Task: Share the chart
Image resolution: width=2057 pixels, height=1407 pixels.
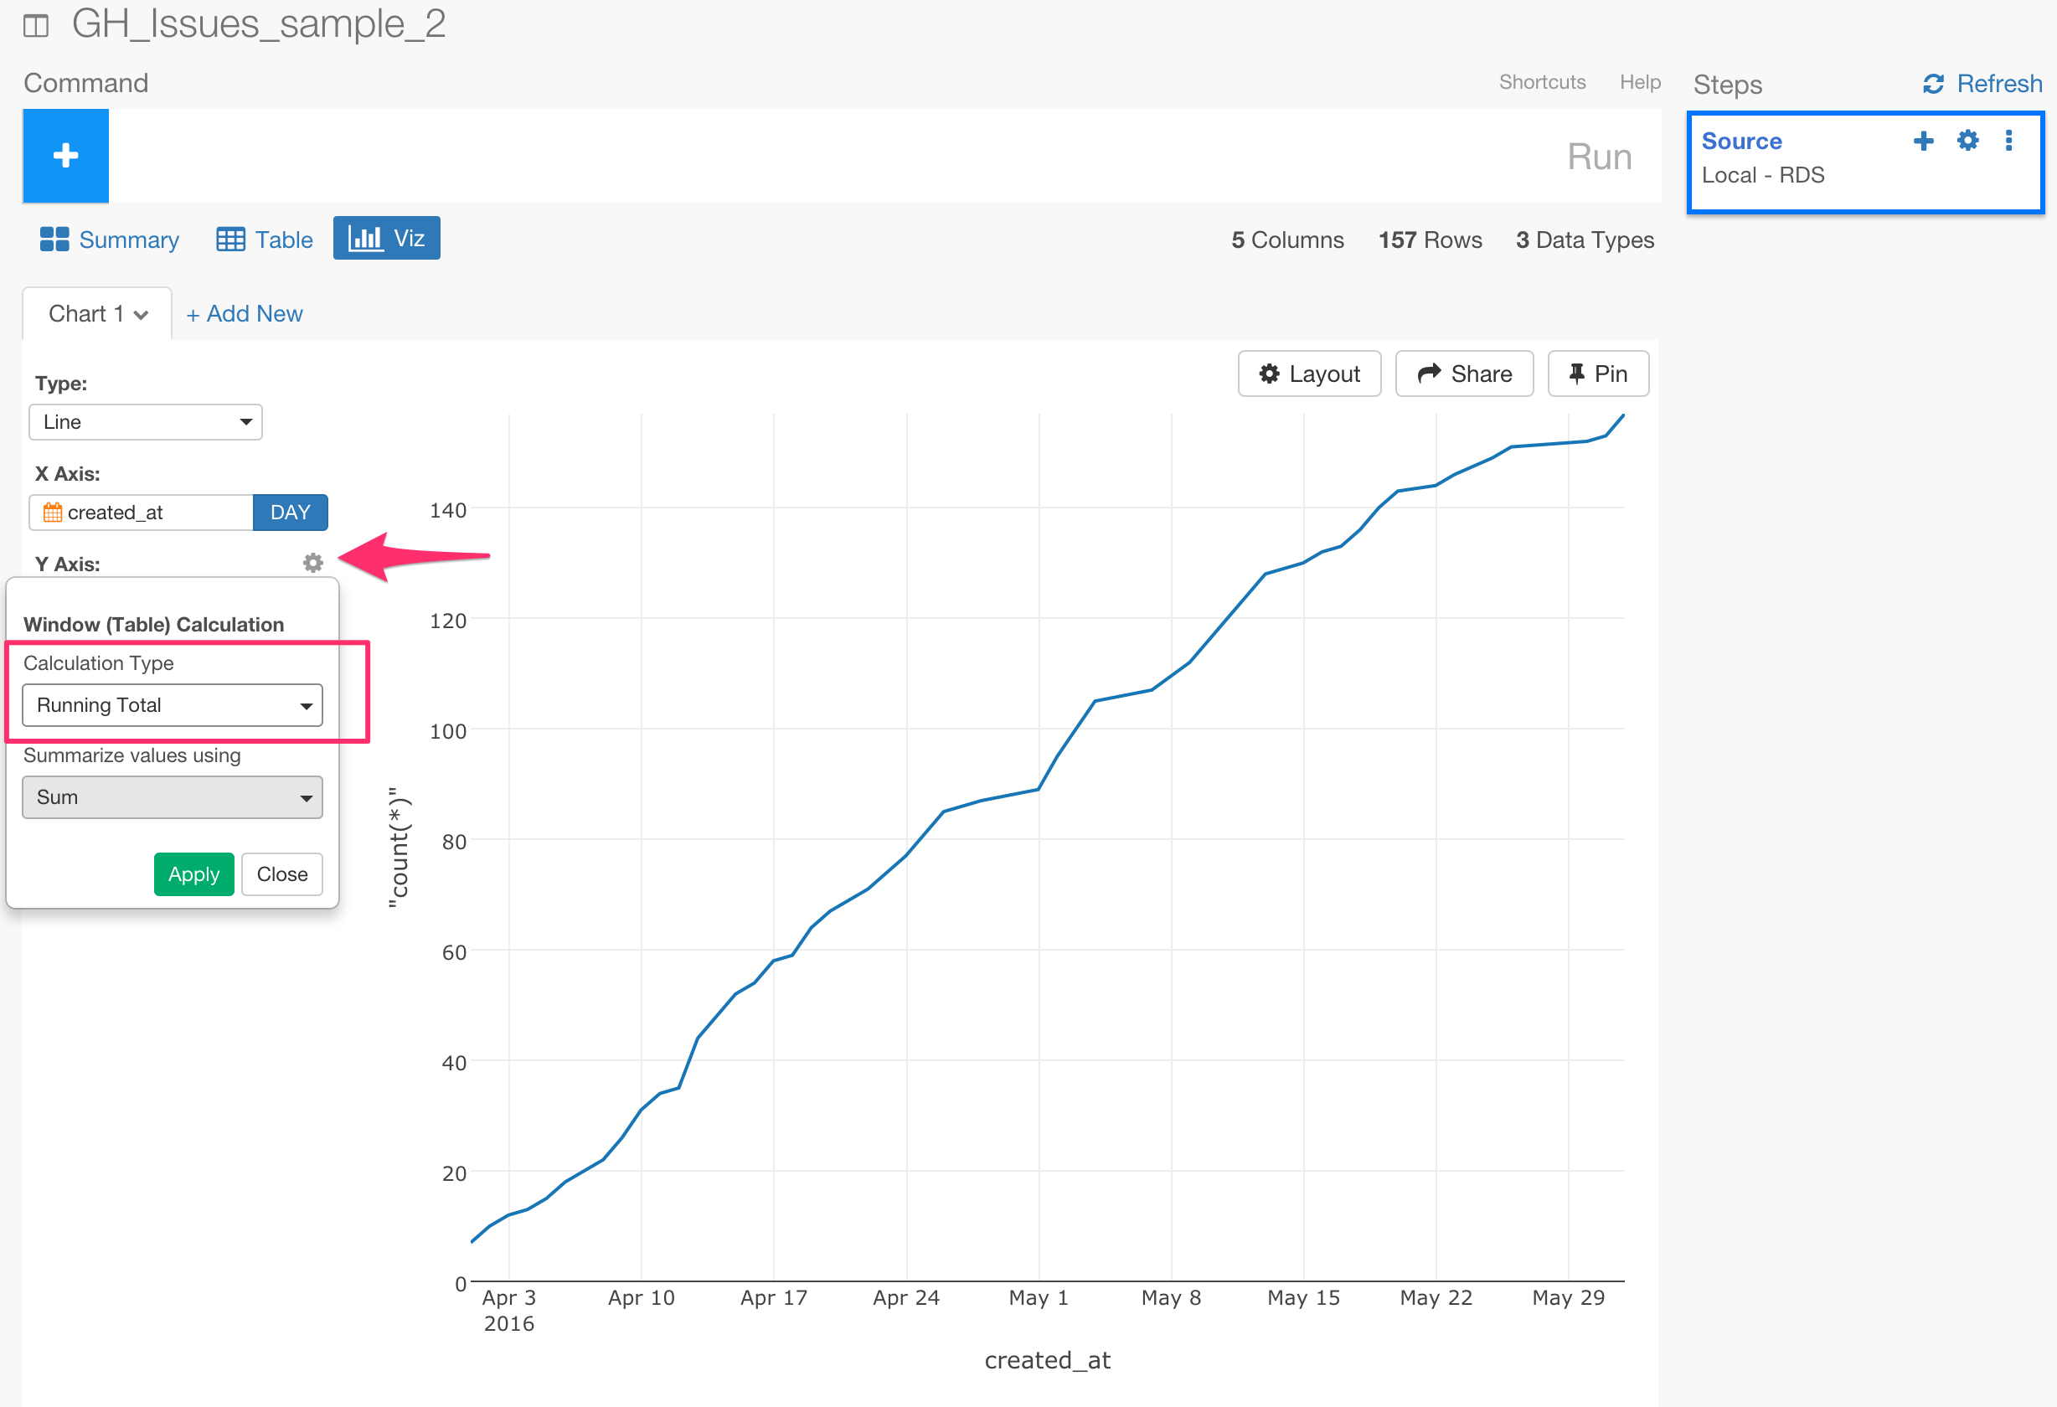Action: 1463,374
